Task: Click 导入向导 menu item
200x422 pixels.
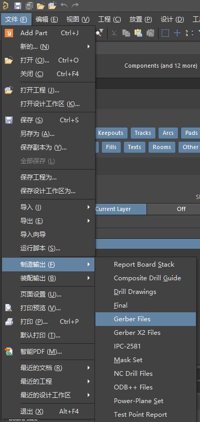Action: tap(48, 235)
